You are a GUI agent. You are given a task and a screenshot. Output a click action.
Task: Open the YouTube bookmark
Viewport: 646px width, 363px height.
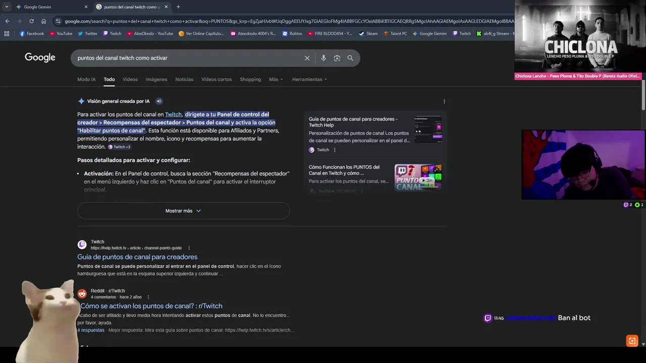61,34
